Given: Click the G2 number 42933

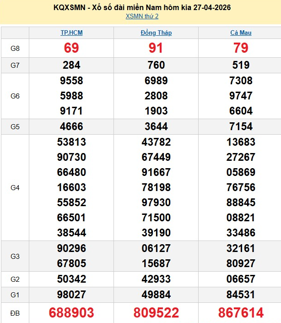Looking at the screenshot, I should pyautogui.click(x=156, y=279).
